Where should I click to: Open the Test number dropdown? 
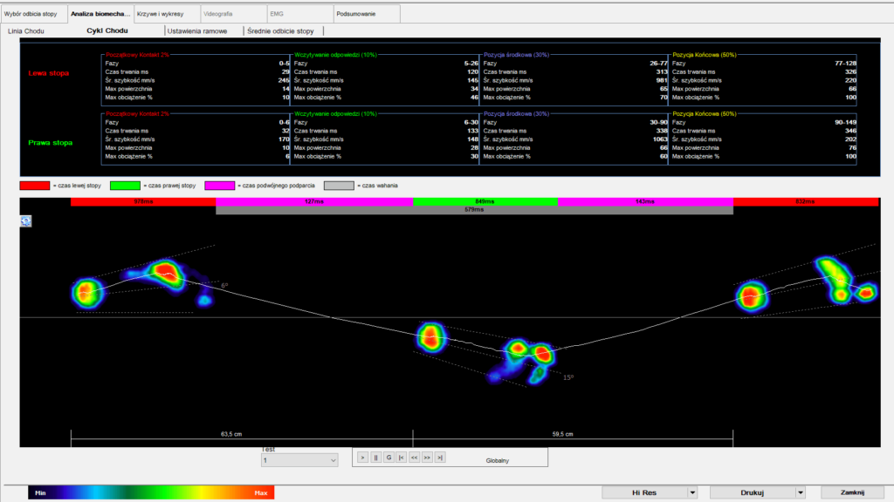click(299, 460)
